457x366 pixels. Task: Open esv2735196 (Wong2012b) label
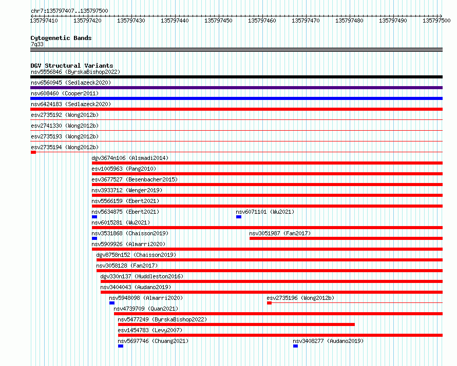(x=300, y=298)
